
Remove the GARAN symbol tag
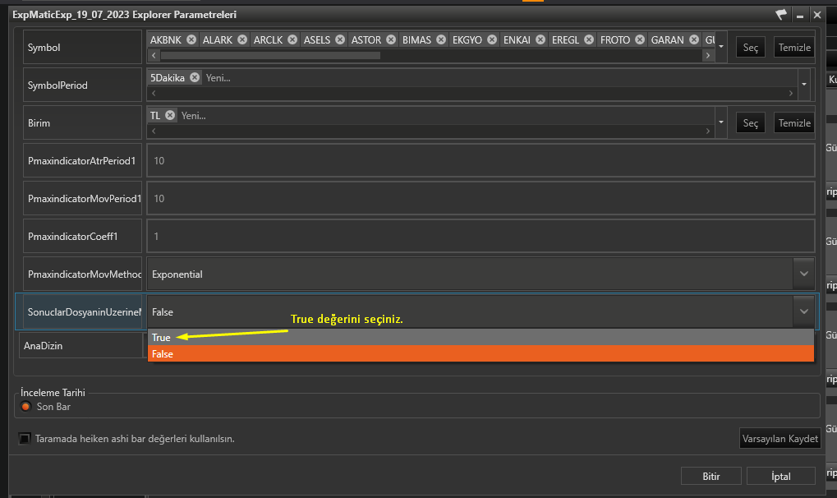(x=694, y=39)
